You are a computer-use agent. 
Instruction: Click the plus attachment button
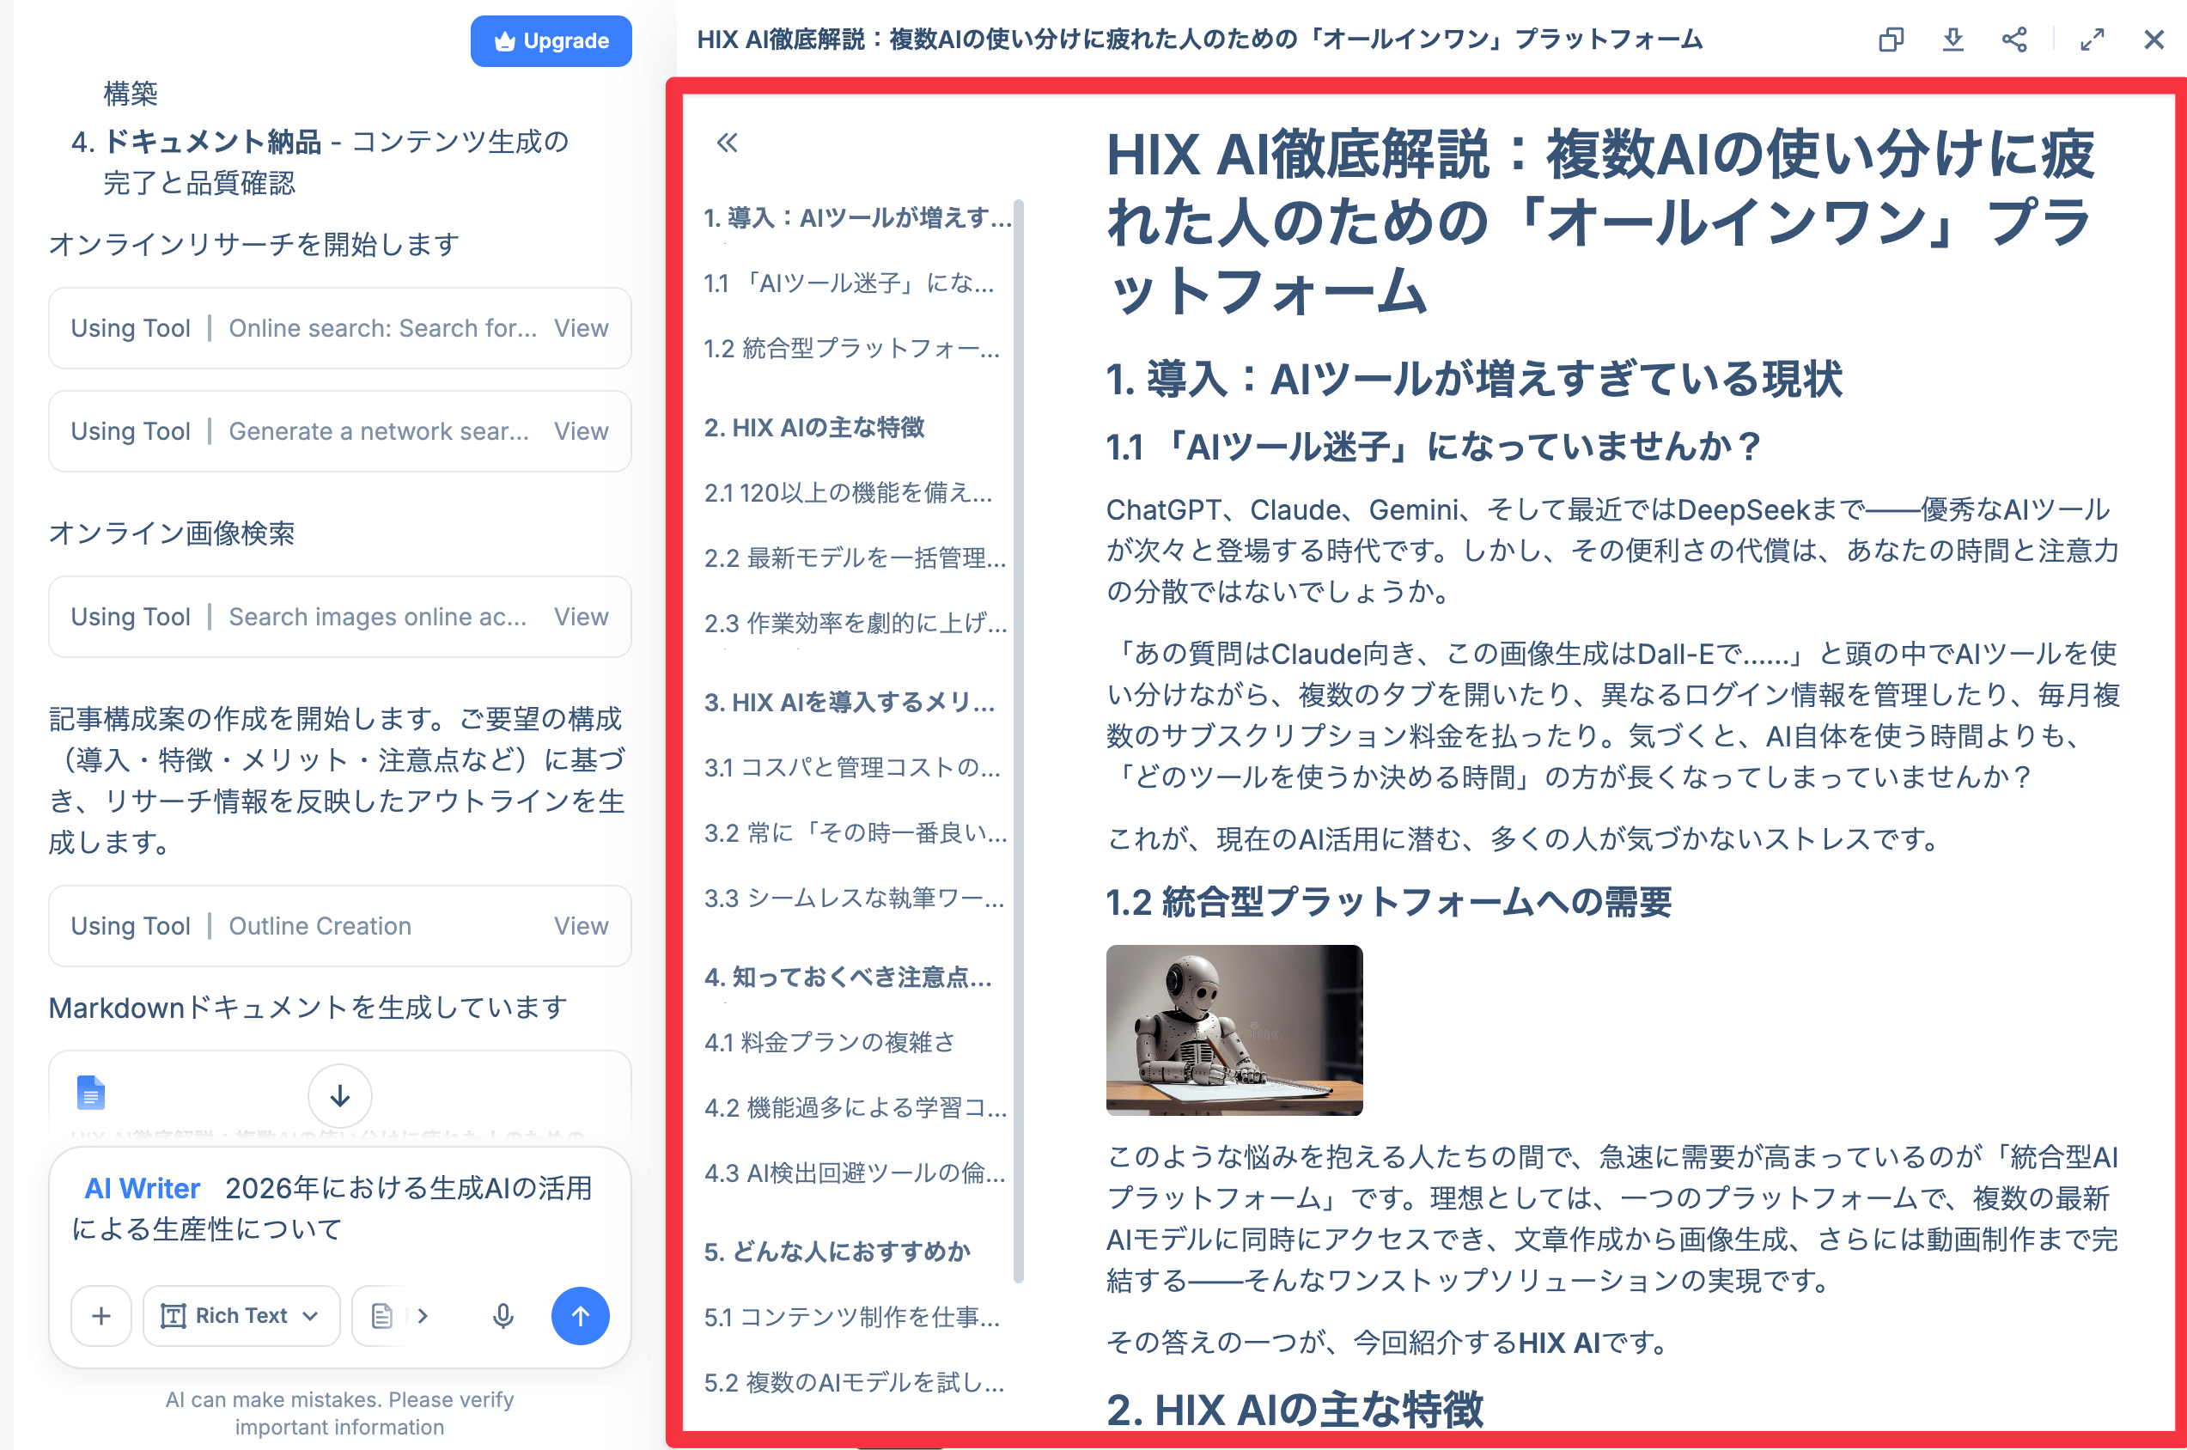coord(101,1315)
